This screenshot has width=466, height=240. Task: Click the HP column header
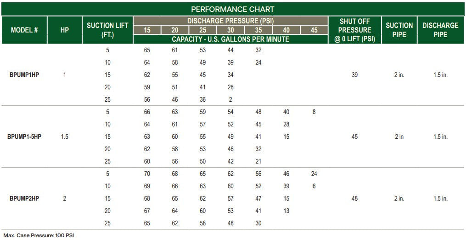65,30
